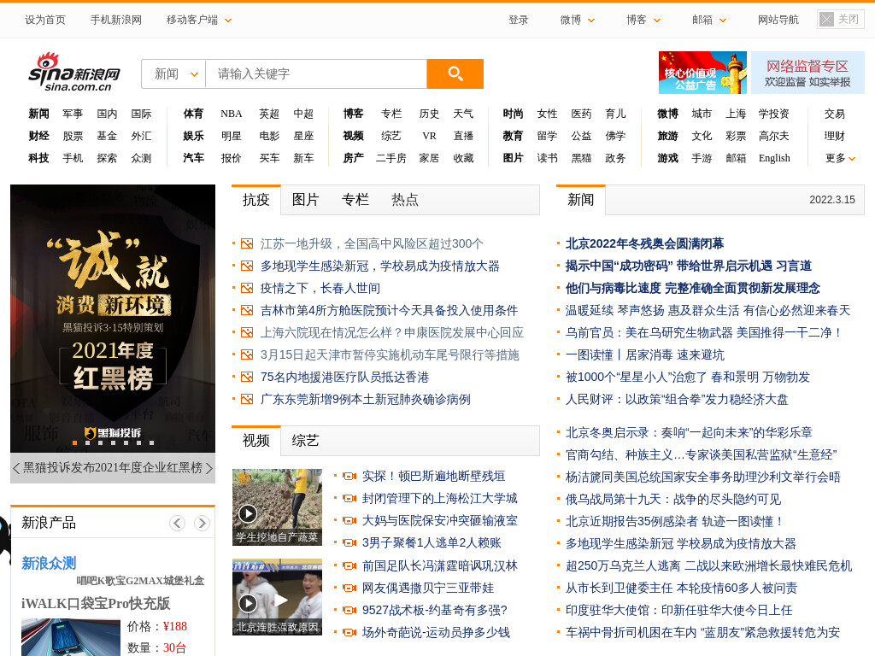Screen dimensions: 875x656
Task: Switch to the 图片 tab
Action: pyautogui.click(x=305, y=200)
